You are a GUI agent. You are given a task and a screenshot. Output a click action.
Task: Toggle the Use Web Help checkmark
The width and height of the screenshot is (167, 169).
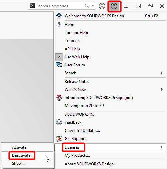(x=59, y=57)
